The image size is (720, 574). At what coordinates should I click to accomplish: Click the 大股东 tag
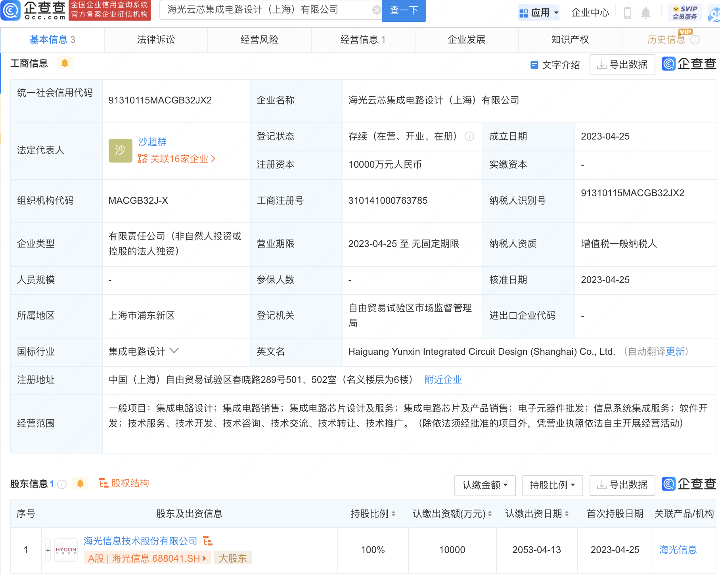pos(233,558)
